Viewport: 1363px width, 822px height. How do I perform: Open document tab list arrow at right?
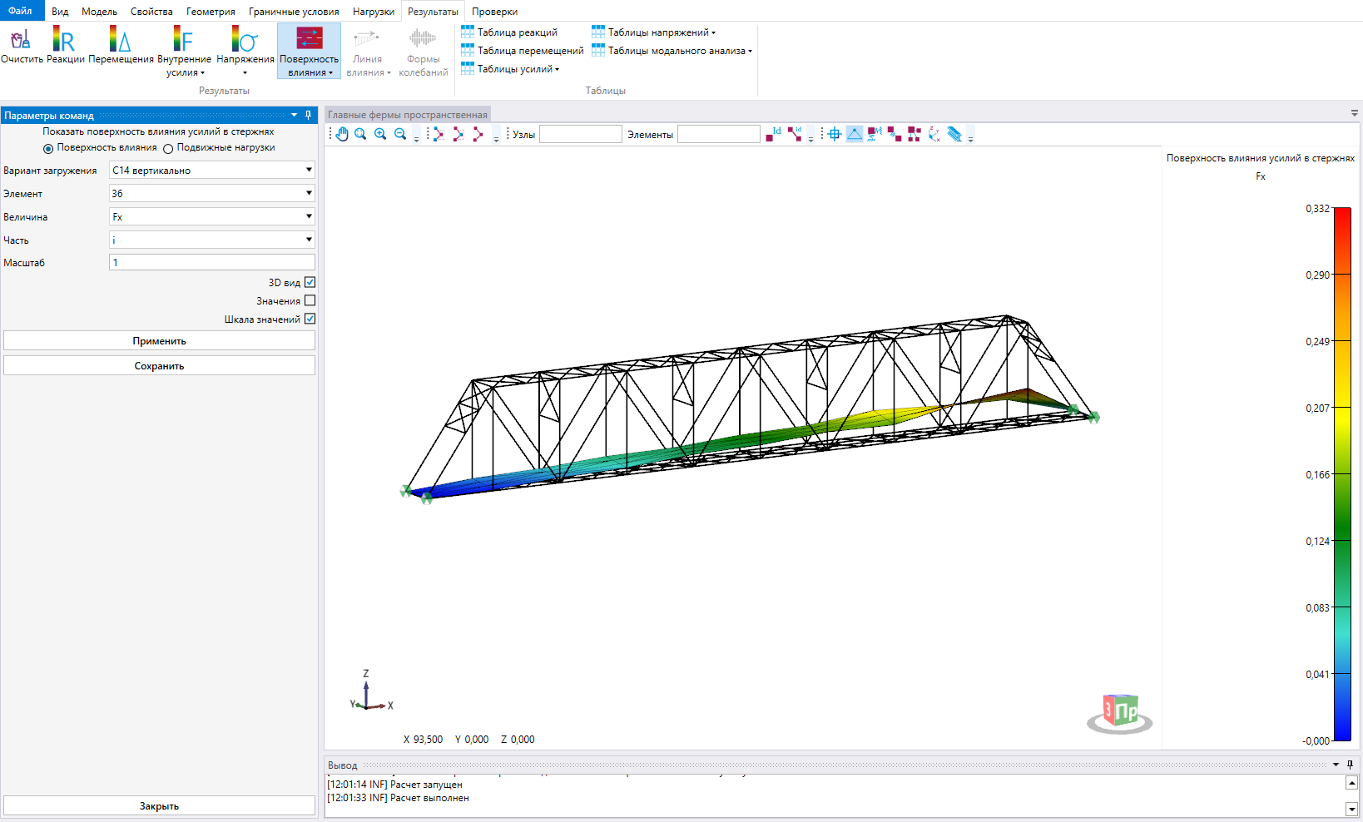coord(1355,113)
